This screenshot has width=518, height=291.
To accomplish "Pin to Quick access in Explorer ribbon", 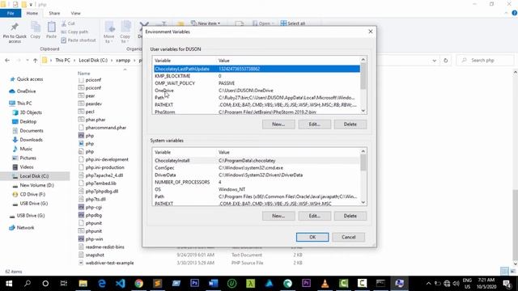I will tap(15, 32).
